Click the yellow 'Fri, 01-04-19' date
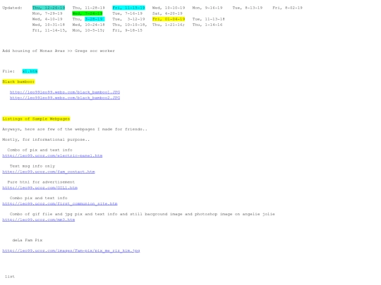The height and width of the screenshot is (285, 381). (169, 19)
